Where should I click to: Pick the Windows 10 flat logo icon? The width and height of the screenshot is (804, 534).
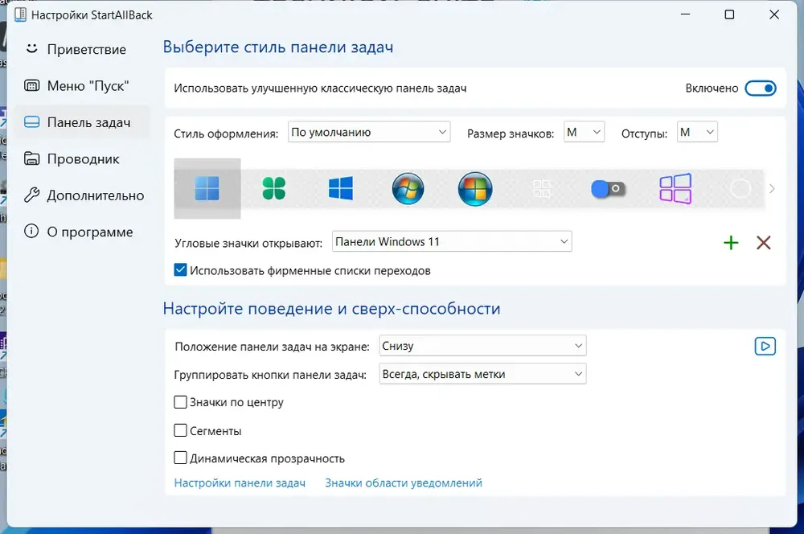click(x=340, y=188)
